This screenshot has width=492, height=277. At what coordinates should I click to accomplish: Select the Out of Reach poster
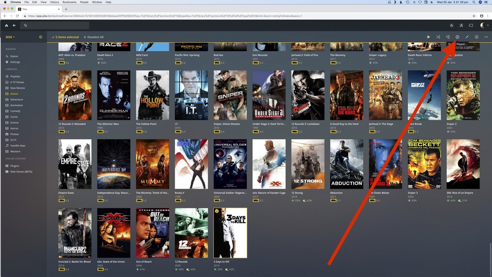coord(152,233)
